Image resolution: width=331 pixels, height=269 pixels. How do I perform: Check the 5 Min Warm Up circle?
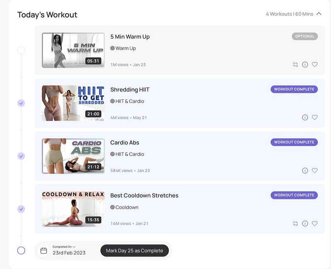pyautogui.click(x=21, y=50)
